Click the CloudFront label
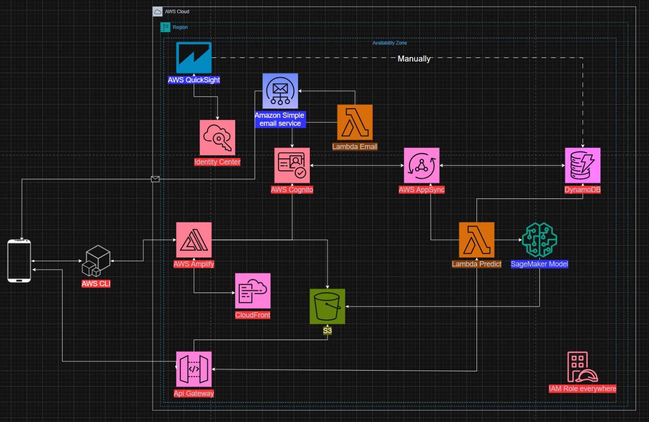The image size is (649, 422). (x=253, y=315)
